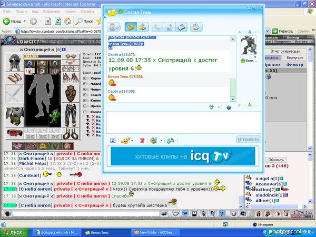Click the Stop loading icon in IE
The image size is (316, 237).
pyautogui.click(x=48, y=21)
